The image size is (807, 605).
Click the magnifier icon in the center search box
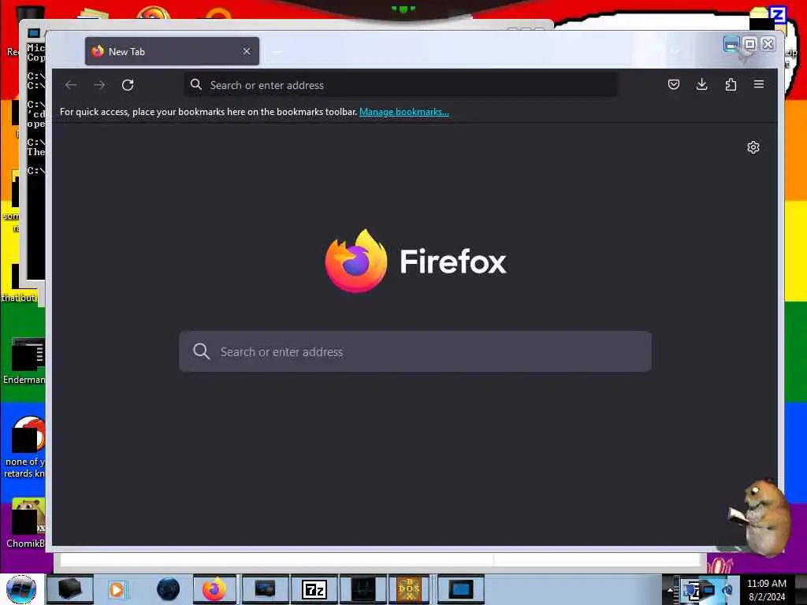click(201, 351)
